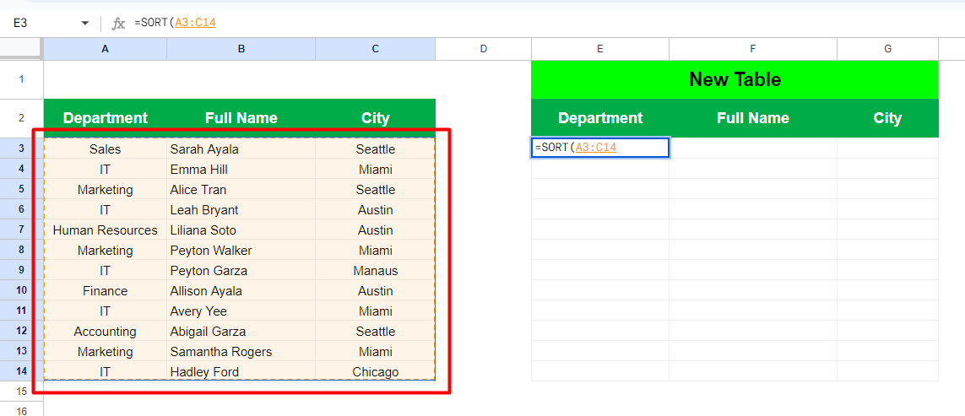Viewport: 965px width, 416px height.
Task: Select column F header
Action: click(x=753, y=49)
